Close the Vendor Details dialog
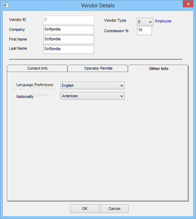The image size is (196, 219). tap(188, 4)
